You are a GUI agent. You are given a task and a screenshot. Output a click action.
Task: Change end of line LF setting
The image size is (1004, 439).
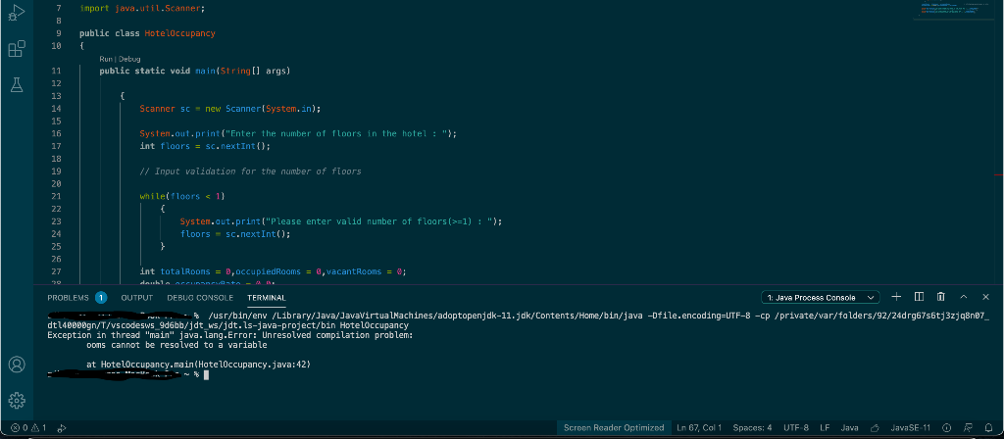point(825,427)
